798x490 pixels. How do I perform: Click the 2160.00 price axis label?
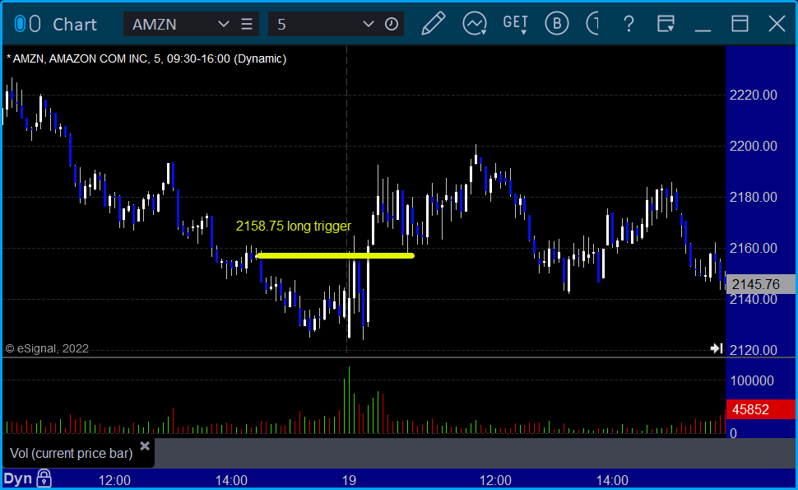click(x=754, y=248)
